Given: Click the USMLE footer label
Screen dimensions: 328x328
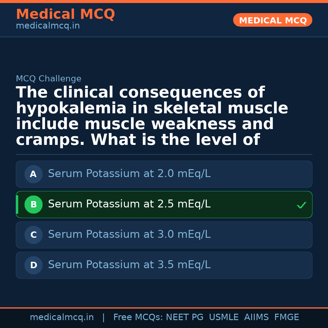Looking at the screenshot, I should coord(224,317).
